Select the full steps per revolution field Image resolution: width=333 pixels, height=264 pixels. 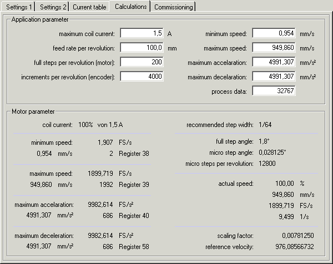[142, 62]
